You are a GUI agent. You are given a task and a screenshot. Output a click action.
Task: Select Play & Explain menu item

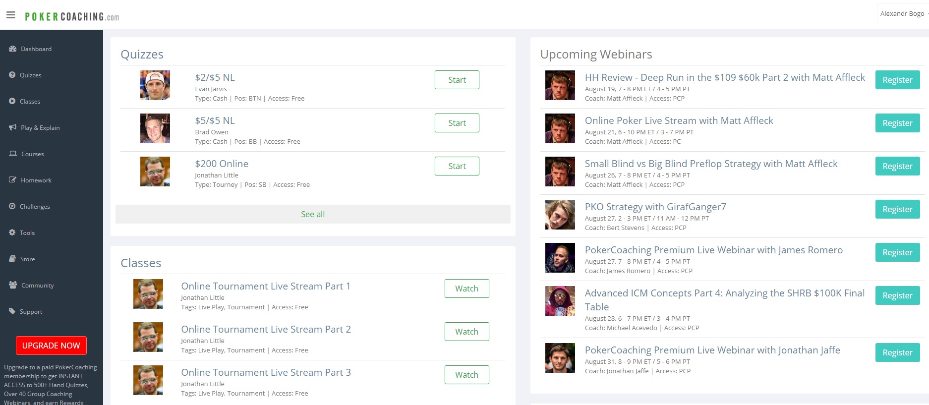[x=40, y=127]
